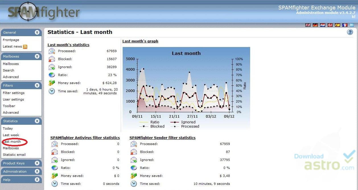Screen dimensions: 358x190
Task: Click Ratio pie icon in Sender filter statistics
Action: [x=133, y=168]
